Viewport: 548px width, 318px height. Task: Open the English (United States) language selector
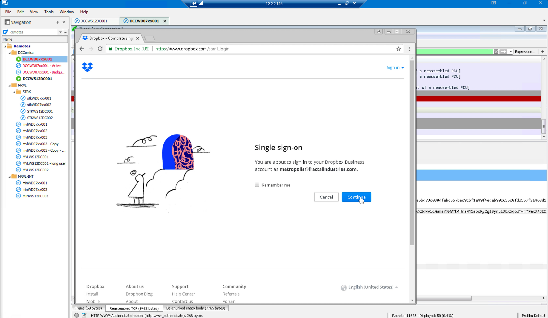tap(369, 287)
